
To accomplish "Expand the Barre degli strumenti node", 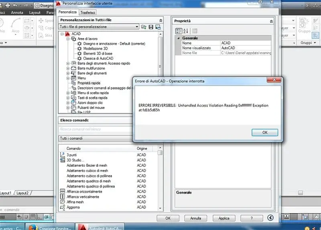I will tap(68, 73).
